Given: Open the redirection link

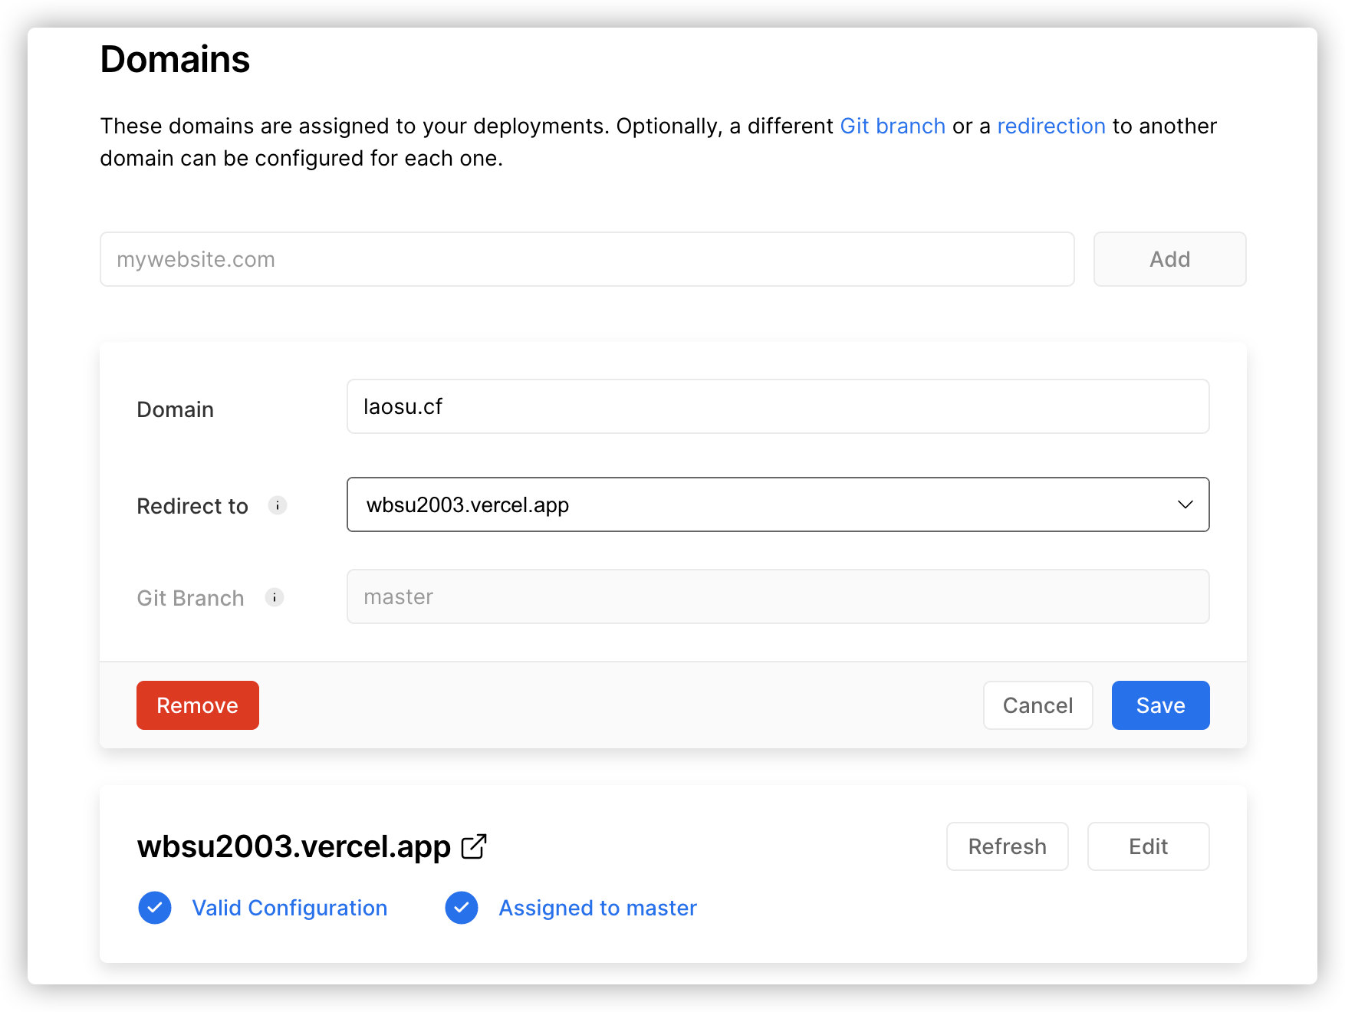Looking at the screenshot, I should [x=1051, y=126].
